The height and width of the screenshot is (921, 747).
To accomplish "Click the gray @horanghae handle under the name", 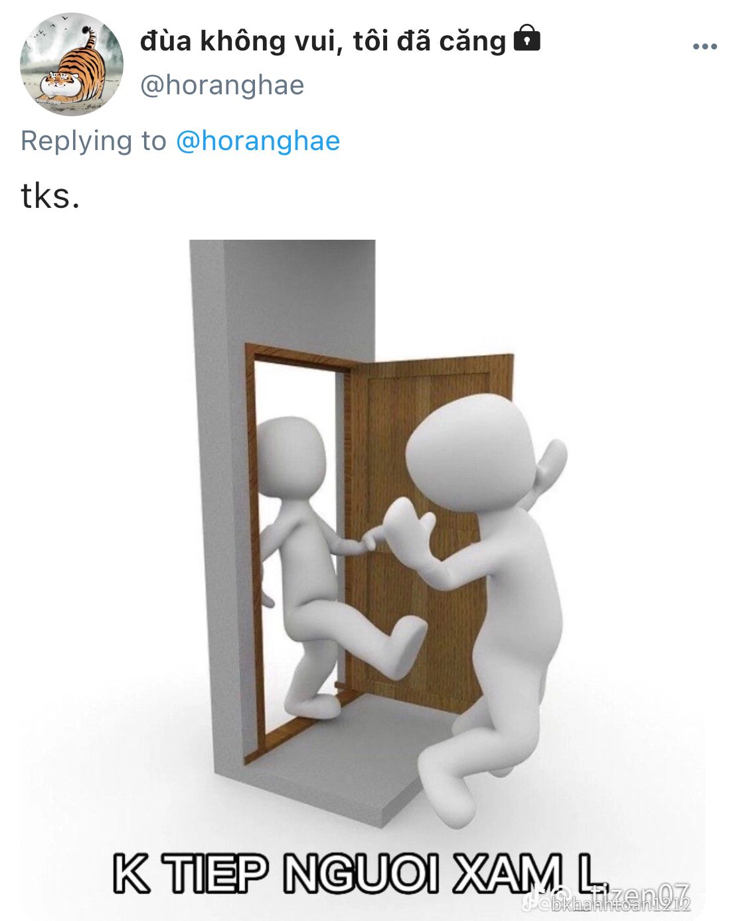I will point(222,86).
